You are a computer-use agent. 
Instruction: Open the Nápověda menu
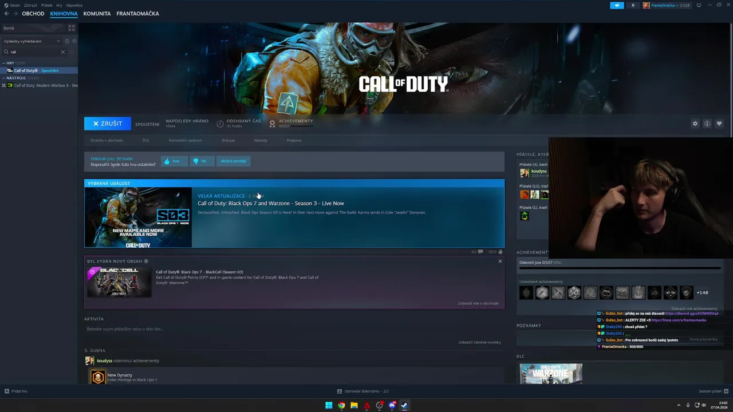[x=74, y=5]
